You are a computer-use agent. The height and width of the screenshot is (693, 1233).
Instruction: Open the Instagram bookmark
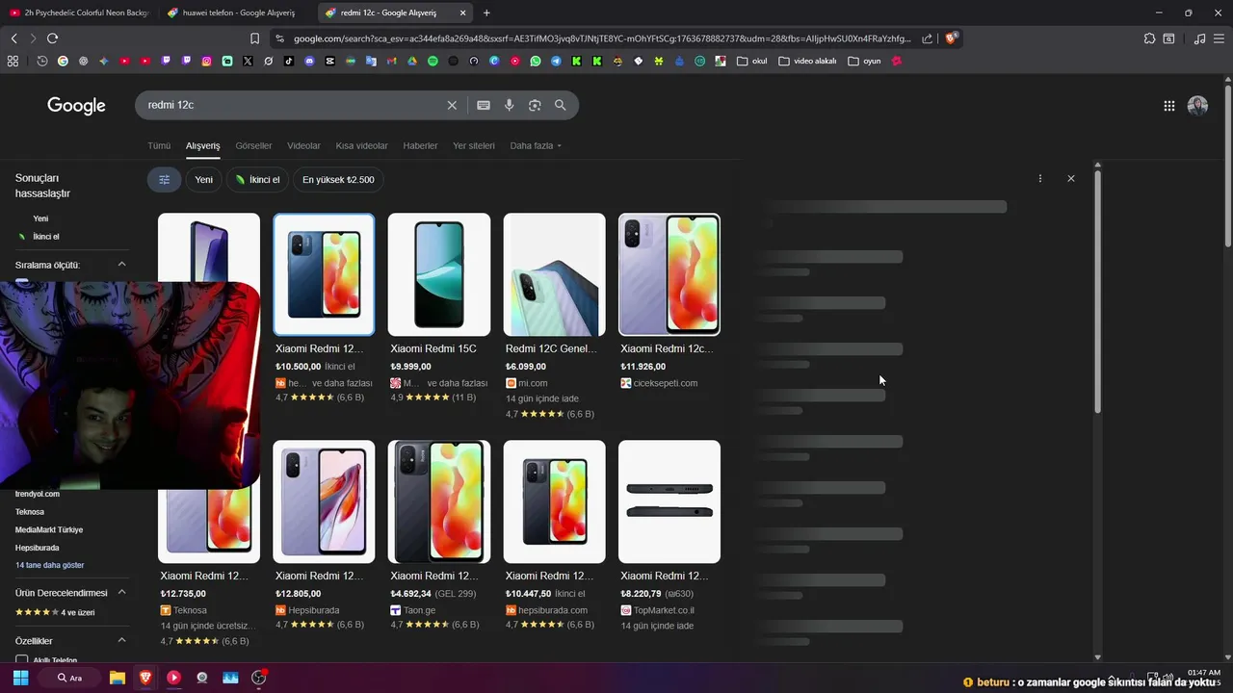[206, 61]
